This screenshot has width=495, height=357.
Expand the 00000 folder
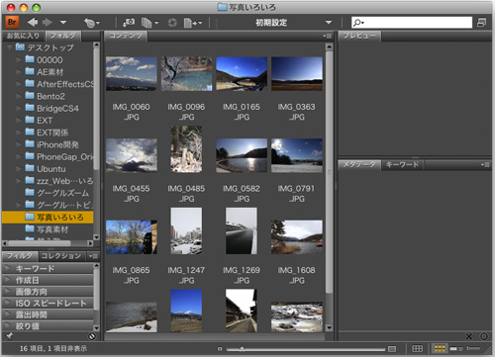tap(19, 60)
